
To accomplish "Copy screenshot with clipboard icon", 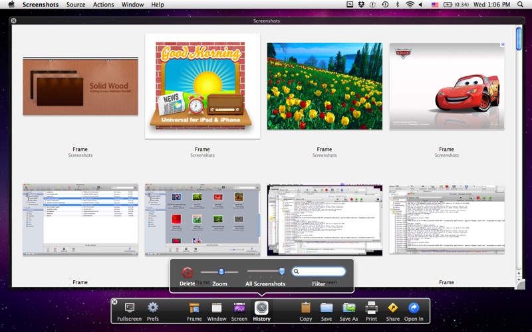I will tap(305, 308).
